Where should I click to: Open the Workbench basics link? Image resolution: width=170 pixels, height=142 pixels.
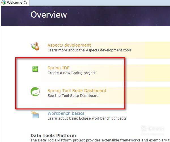click(66, 113)
